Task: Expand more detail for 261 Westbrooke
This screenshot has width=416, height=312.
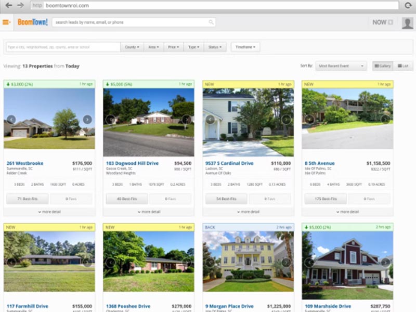Action: coord(49,212)
